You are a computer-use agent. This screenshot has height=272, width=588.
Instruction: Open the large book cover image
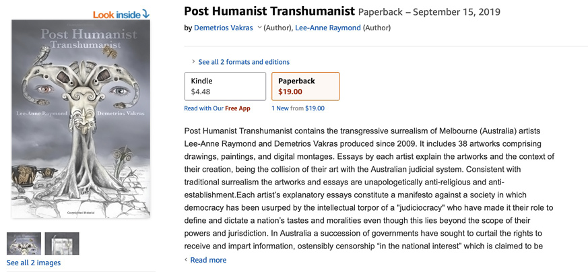81,118
